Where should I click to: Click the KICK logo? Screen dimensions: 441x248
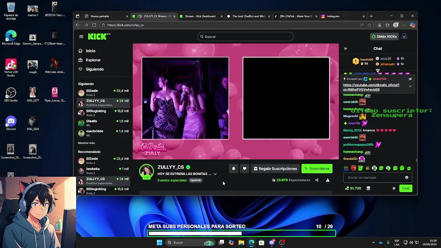point(99,37)
